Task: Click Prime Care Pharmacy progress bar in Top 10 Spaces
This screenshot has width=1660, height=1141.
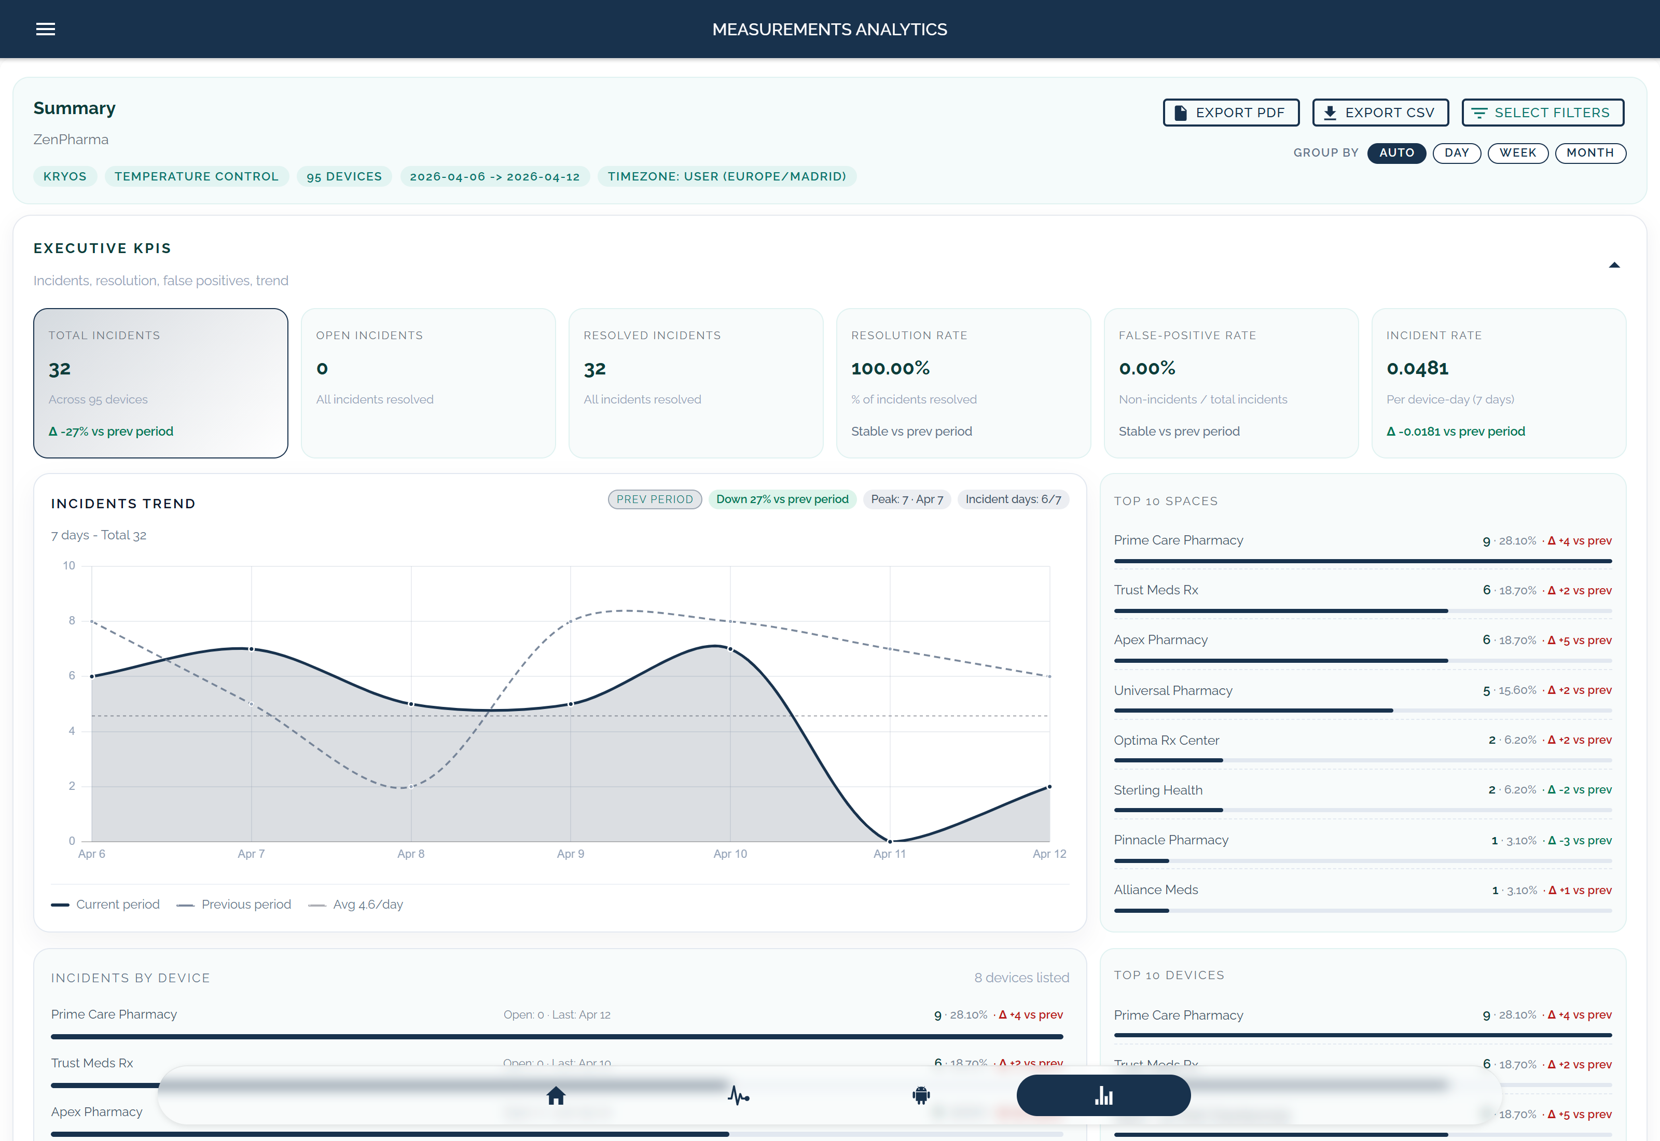Action: 1362,561
